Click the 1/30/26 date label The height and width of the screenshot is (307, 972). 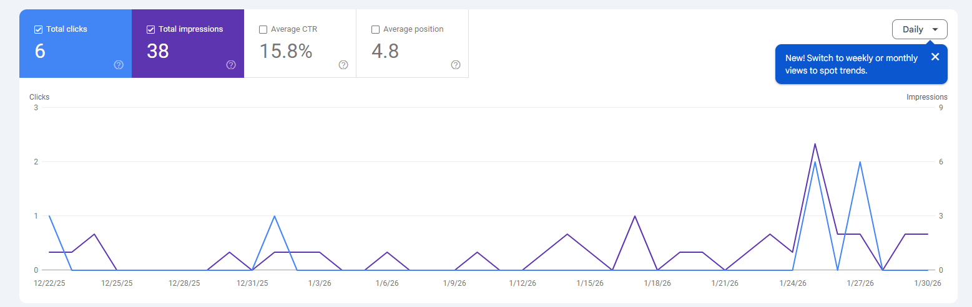928,283
